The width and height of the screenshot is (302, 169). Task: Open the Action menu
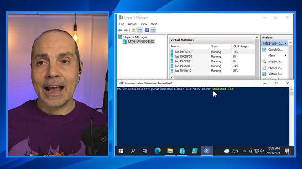click(132, 24)
